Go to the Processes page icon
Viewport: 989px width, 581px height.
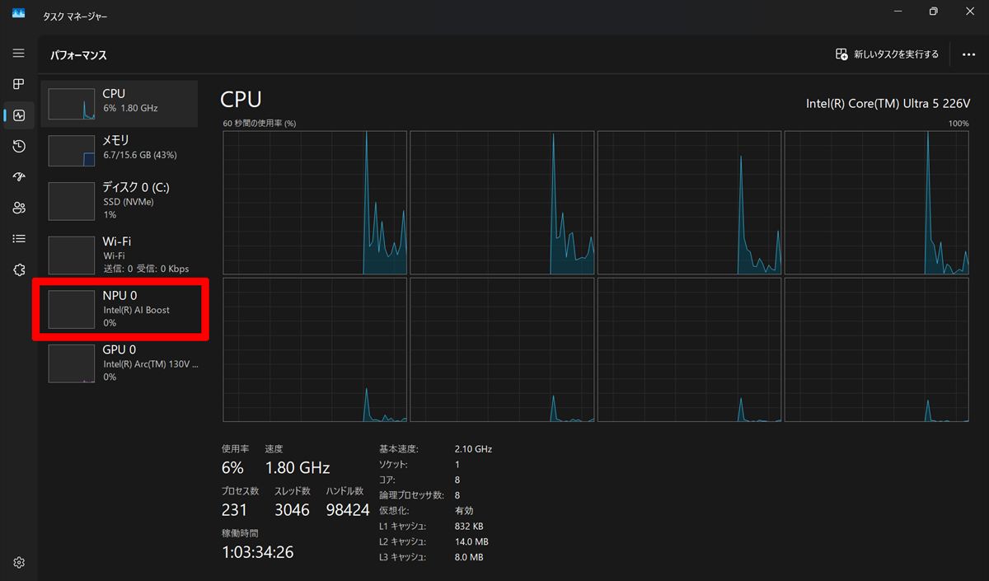pos(19,84)
